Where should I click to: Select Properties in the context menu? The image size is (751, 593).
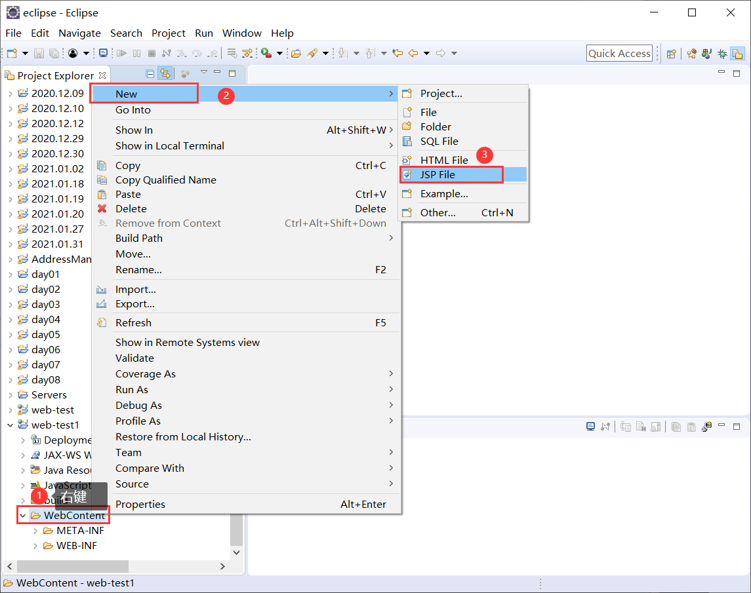245,505
